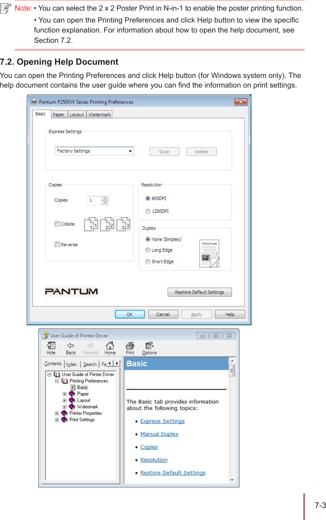Click the Copies number input field
Screen dimensions: 326x520
(x=94, y=200)
